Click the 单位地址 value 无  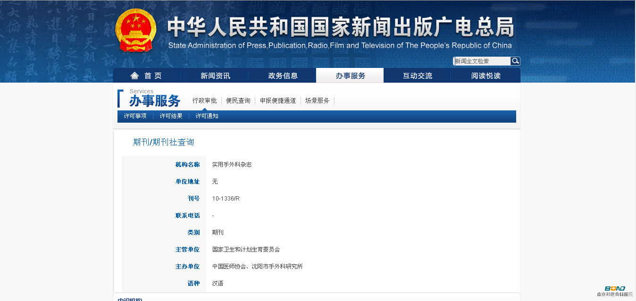[215, 182]
